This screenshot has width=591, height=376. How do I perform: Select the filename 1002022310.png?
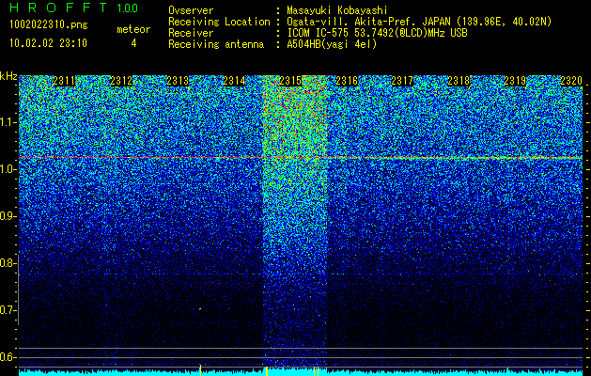(48, 25)
